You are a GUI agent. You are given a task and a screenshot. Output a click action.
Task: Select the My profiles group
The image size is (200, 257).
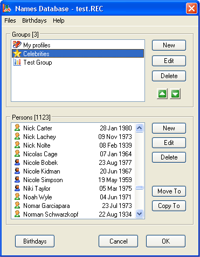pyautogui.click(x=78, y=45)
